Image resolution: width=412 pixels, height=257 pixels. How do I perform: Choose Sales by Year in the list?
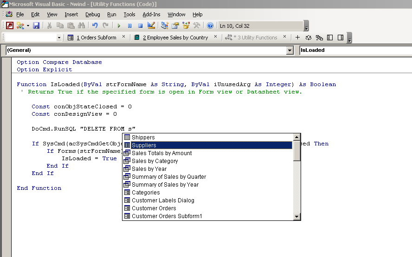(208, 169)
